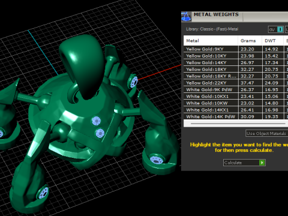This screenshot has width=288, height=216.
Task: Click the Use Object Materials button
Action: [266, 133]
